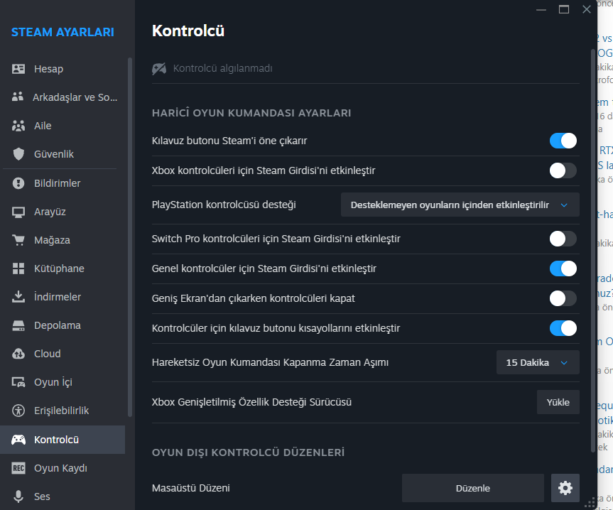Disable Steam Input for Genel kontrolcüler

pyautogui.click(x=563, y=268)
